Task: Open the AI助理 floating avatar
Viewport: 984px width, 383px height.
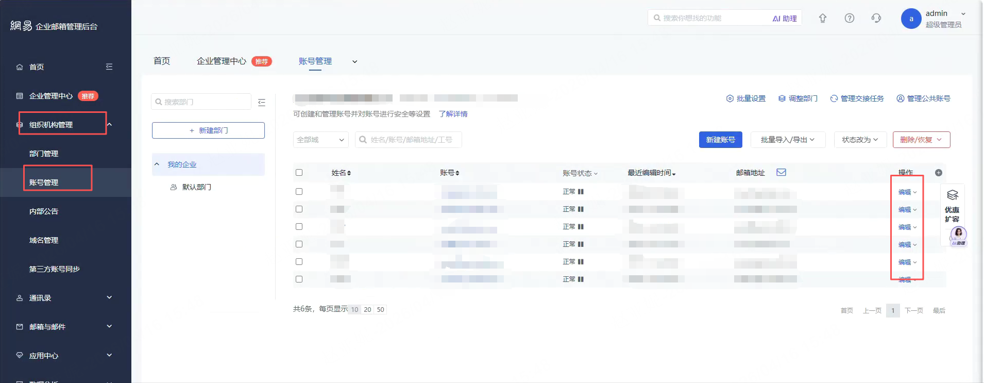Action: (958, 236)
